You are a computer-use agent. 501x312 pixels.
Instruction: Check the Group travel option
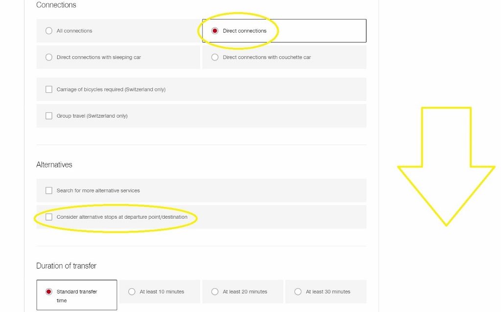click(x=49, y=115)
